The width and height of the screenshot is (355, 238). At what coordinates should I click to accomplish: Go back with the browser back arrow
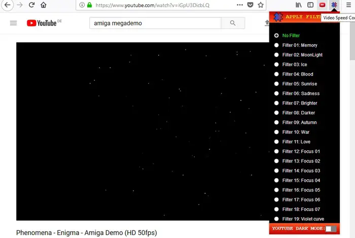pyautogui.click(x=7, y=5)
